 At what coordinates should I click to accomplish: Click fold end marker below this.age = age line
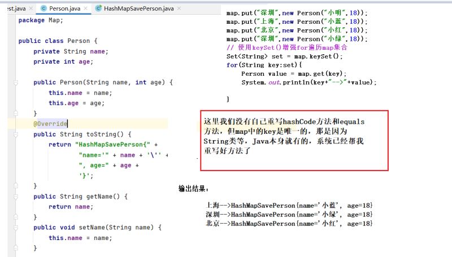[16, 113]
